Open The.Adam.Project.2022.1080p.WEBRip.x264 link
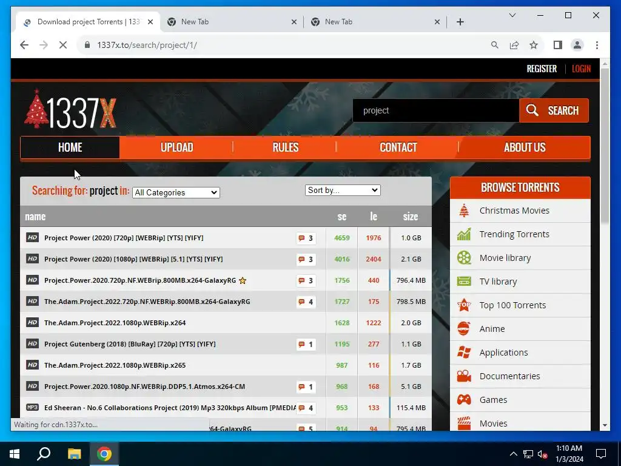This screenshot has height=466, width=621. 115,323
